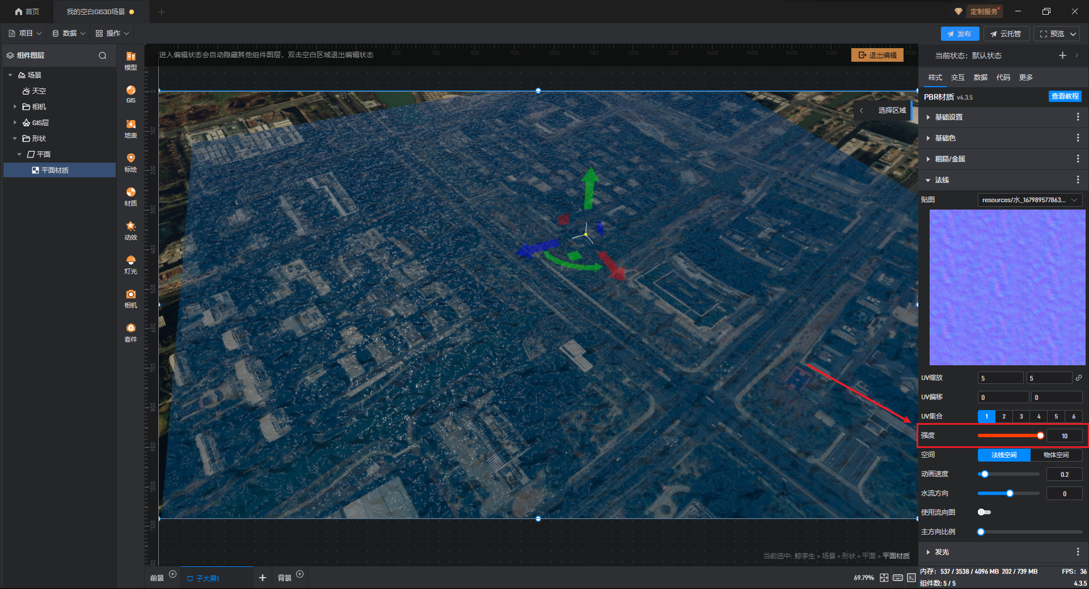The width and height of the screenshot is (1089, 589).
Task: Adjust the 动画速度 slider handle
Action: point(985,474)
